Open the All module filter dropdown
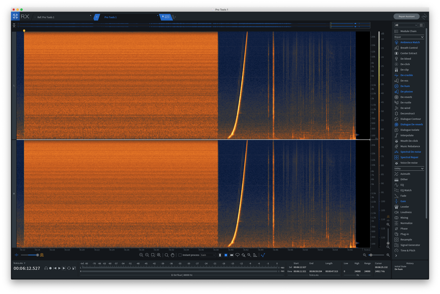Screen dimensions: 440x294 pyautogui.click(x=406, y=25)
